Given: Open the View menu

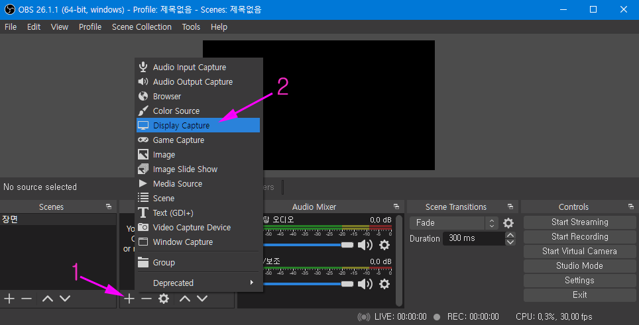Looking at the screenshot, I should [60, 27].
